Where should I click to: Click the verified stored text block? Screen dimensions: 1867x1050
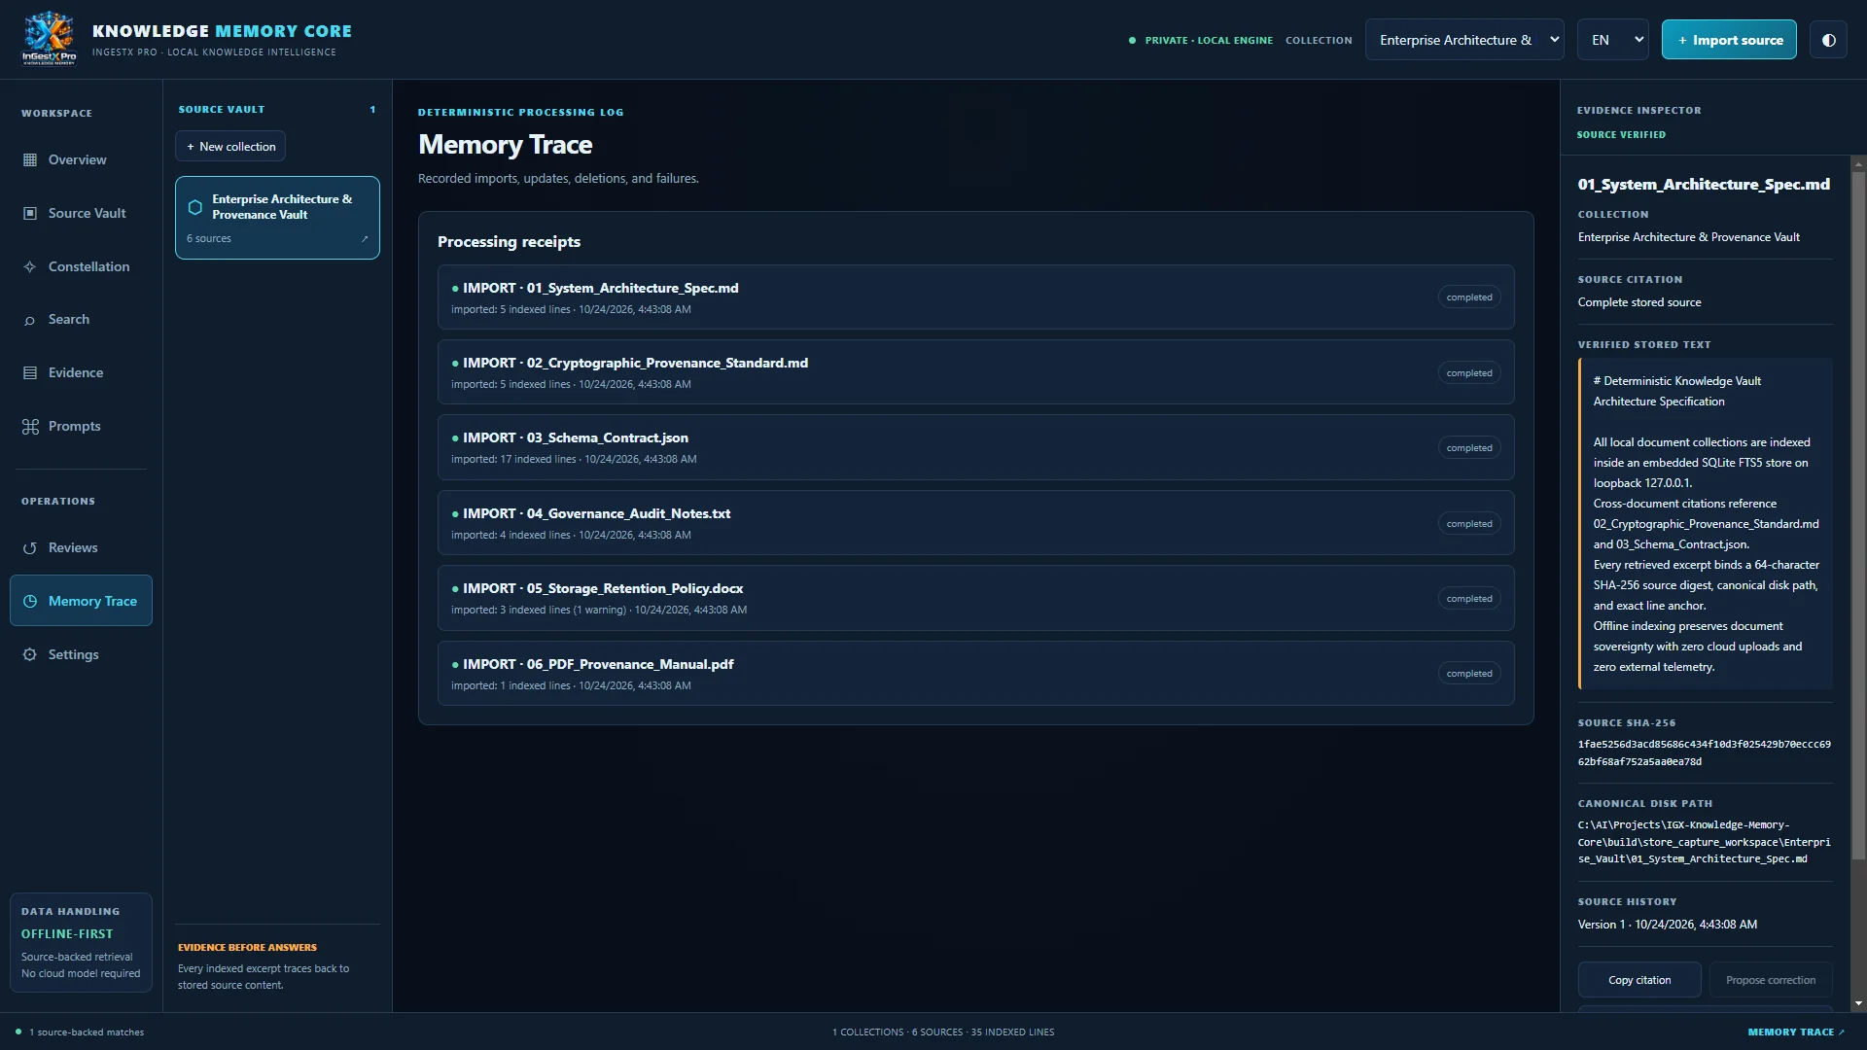[x=1705, y=524]
